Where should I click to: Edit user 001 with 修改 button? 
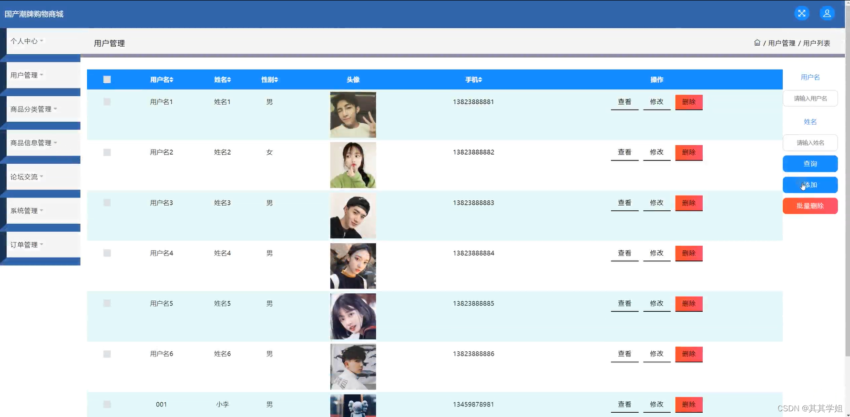pyautogui.click(x=656, y=405)
